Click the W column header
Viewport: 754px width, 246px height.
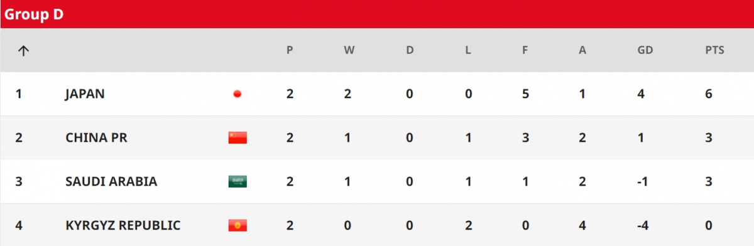349,51
